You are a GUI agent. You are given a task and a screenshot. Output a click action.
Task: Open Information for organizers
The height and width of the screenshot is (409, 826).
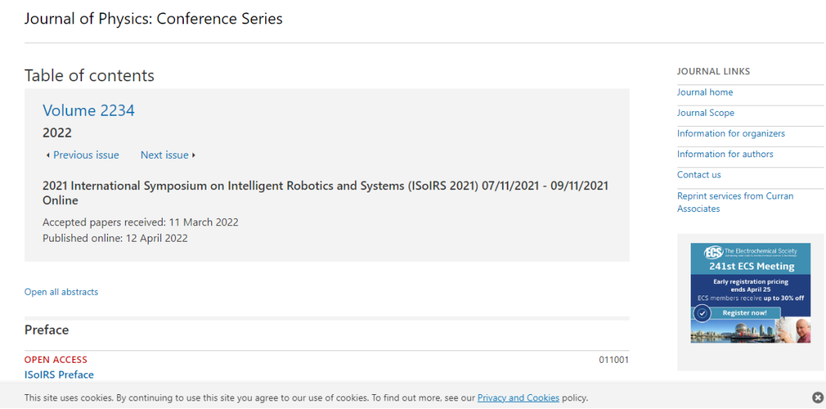click(x=731, y=133)
